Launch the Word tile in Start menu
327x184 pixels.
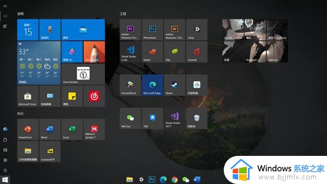pos(50,129)
